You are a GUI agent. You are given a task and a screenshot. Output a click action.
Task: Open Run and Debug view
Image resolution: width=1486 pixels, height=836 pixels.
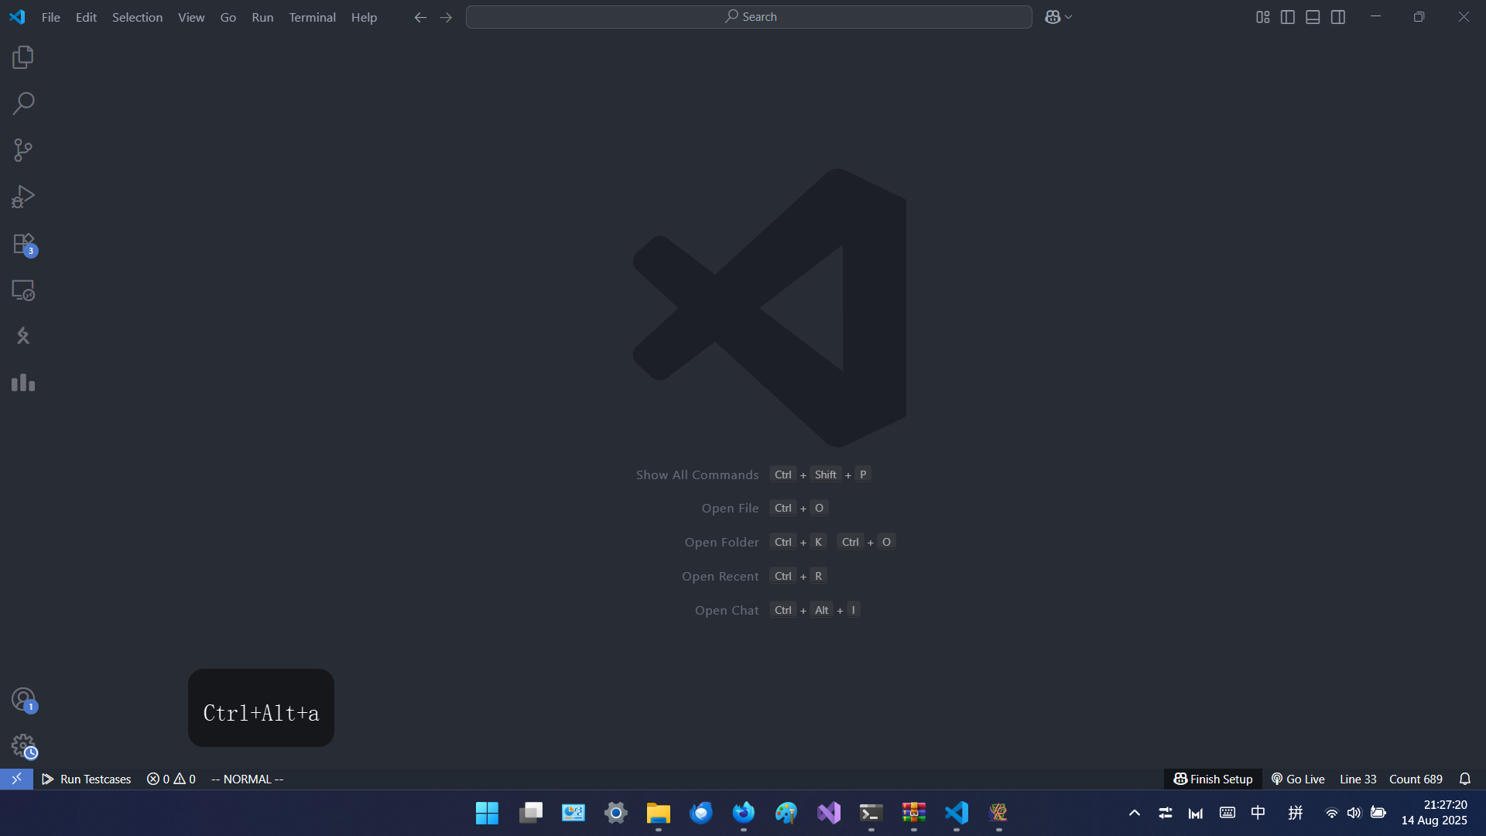[x=23, y=197]
